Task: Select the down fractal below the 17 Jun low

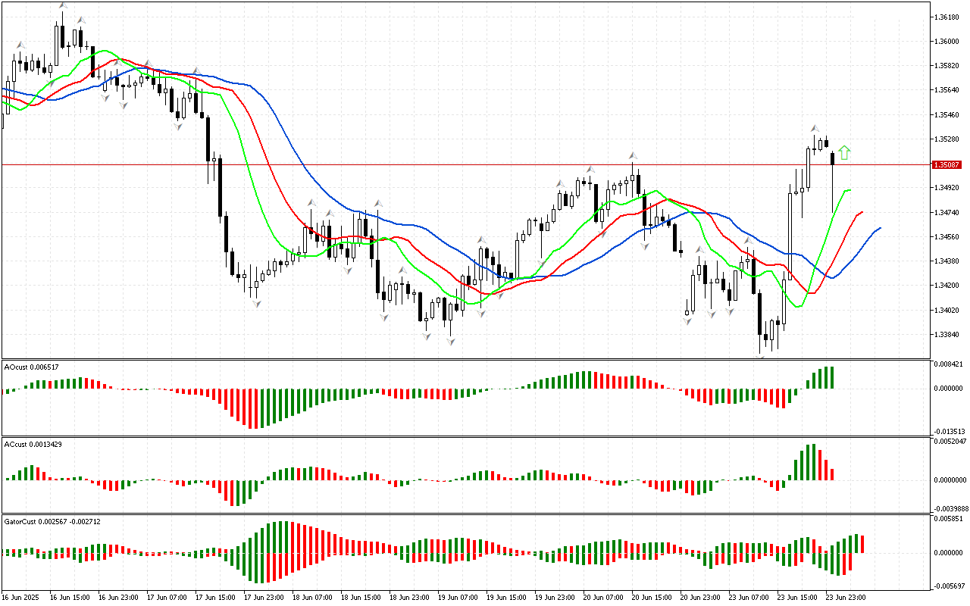Action: 256,303
